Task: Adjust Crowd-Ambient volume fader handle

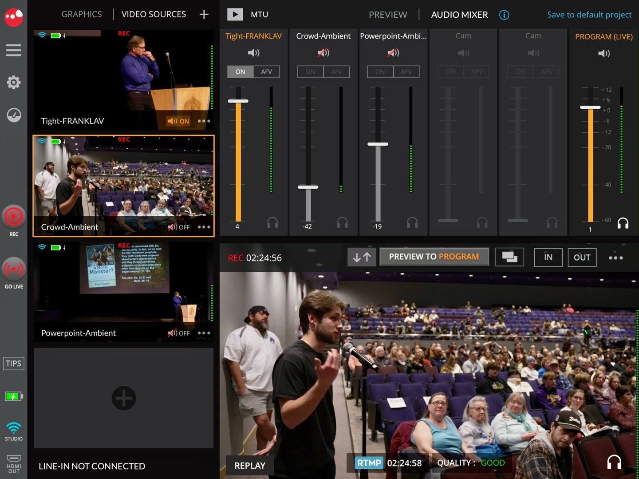Action: tap(308, 187)
